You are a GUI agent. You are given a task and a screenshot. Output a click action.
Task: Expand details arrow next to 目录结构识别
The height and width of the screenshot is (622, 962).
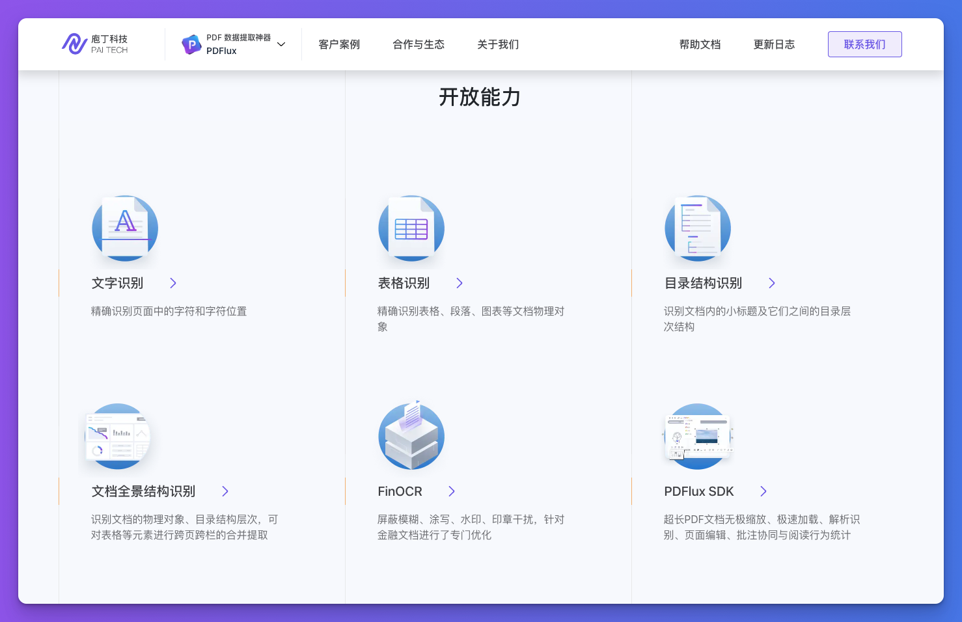tap(772, 283)
